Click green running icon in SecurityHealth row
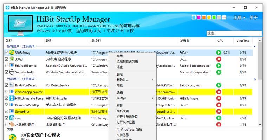The height and width of the screenshot is (140, 267). click(x=219, y=72)
